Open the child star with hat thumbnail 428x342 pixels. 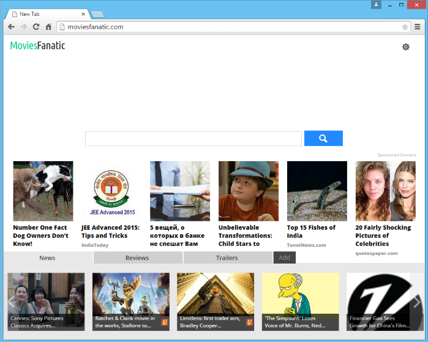249,191
